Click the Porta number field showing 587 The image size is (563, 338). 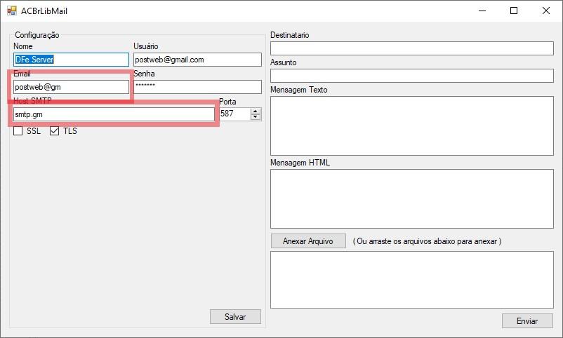point(235,114)
